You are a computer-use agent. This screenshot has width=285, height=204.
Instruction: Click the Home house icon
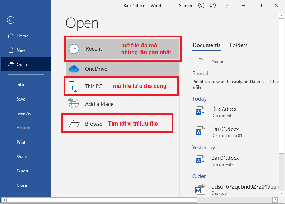(x=11, y=36)
